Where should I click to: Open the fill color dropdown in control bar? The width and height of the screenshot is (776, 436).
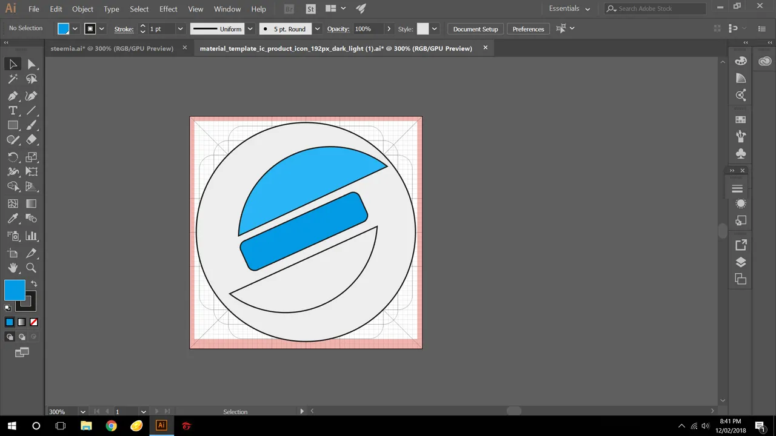click(75, 28)
